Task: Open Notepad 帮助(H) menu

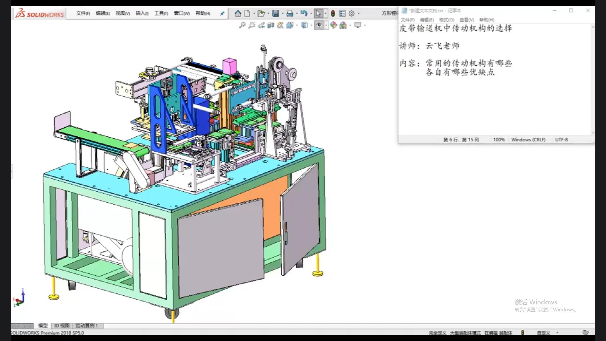Action: point(486,20)
